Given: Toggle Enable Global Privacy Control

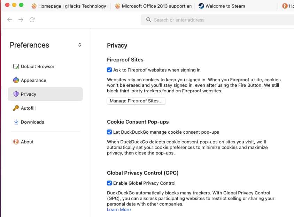Looking at the screenshot, I should click(109, 183).
